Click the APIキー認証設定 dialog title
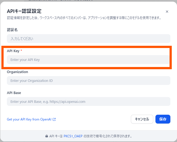Screen dimensions: 177x142 coord(24,11)
